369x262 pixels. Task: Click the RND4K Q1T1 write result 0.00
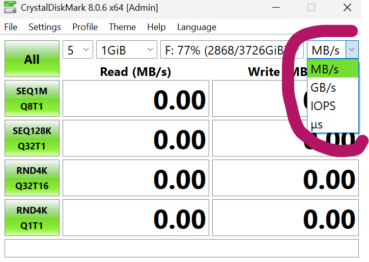[286, 218]
